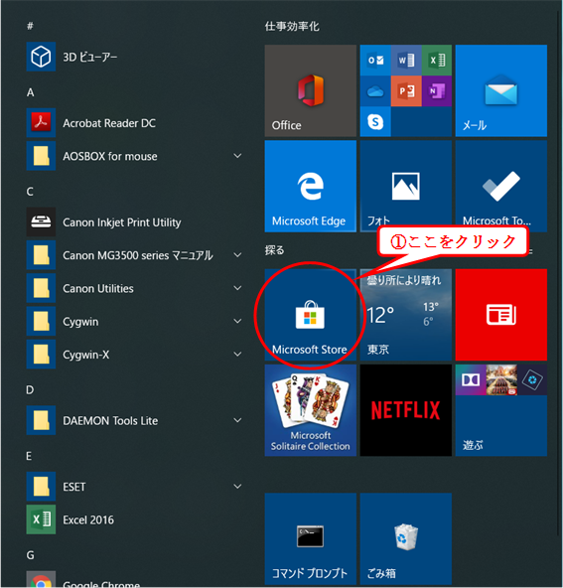Open the メール tile
This screenshot has height=588, width=563.
[501, 90]
